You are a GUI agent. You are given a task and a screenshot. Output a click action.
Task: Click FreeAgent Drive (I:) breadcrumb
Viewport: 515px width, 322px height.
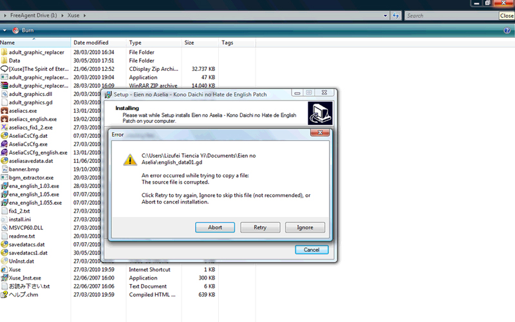point(33,15)
